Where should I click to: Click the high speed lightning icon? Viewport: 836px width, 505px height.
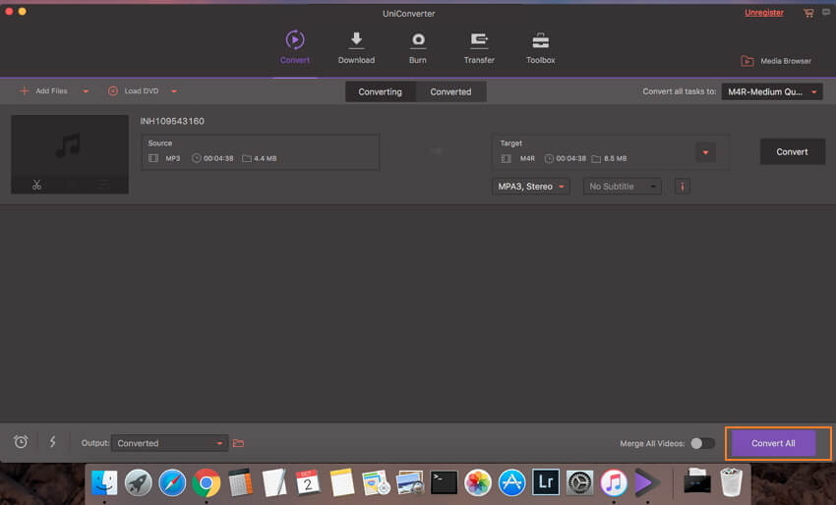click(53, 441)
